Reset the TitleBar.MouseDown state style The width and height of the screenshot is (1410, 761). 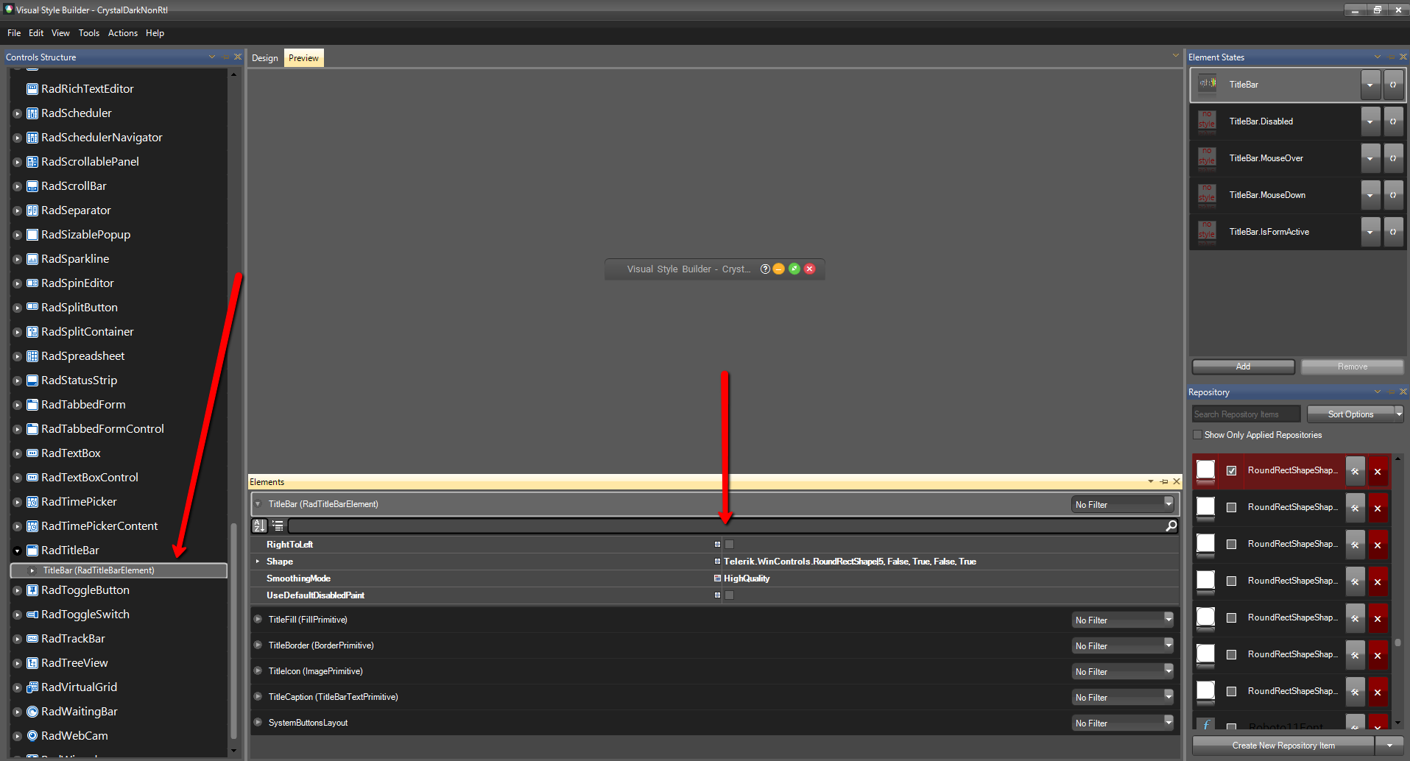click(x=1393, y=195)
